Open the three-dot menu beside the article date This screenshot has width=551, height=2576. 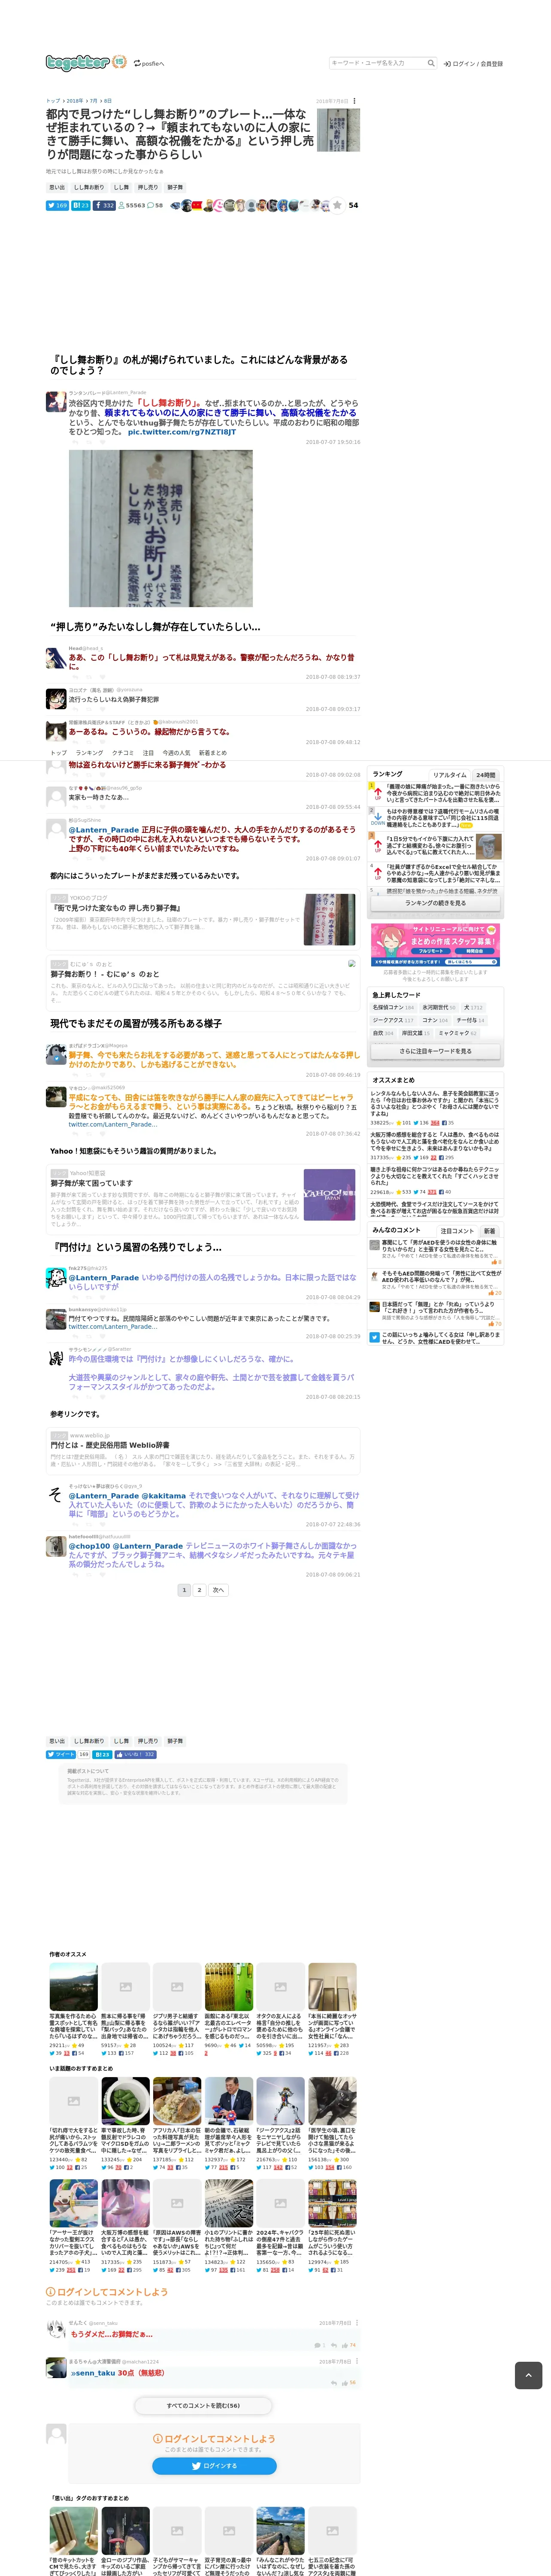point(354,101)
